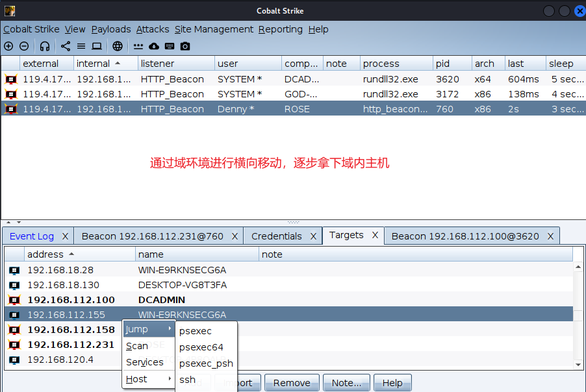Screen dimensions: 586x392
Task: Open the Payloads menu
Action: (111, 29)
